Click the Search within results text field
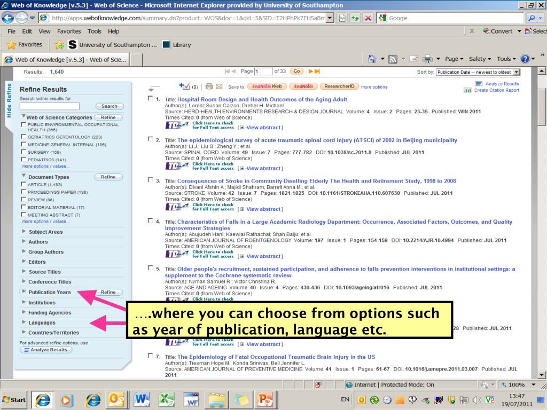 50,106
